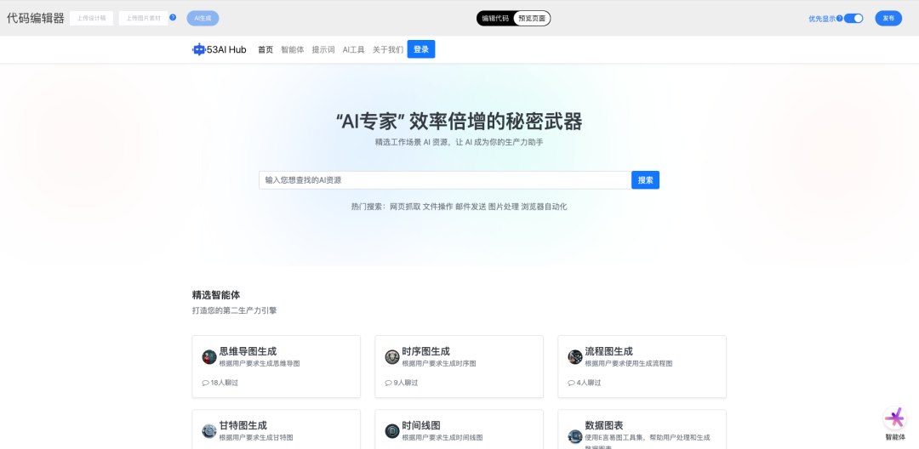Click the chat bubble icon beside 18人聊过
This screenshot has height=449, width=919.
(x=205, y=383)
